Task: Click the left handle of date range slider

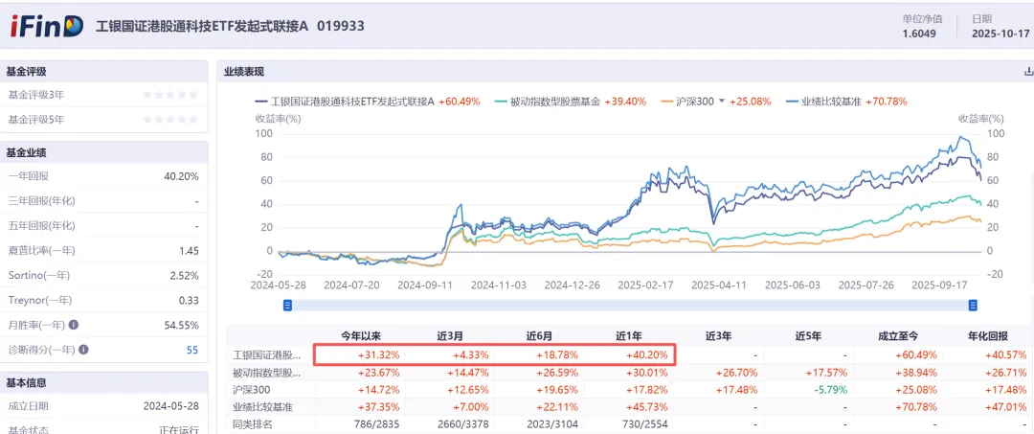Action: [x=287, y=306]
